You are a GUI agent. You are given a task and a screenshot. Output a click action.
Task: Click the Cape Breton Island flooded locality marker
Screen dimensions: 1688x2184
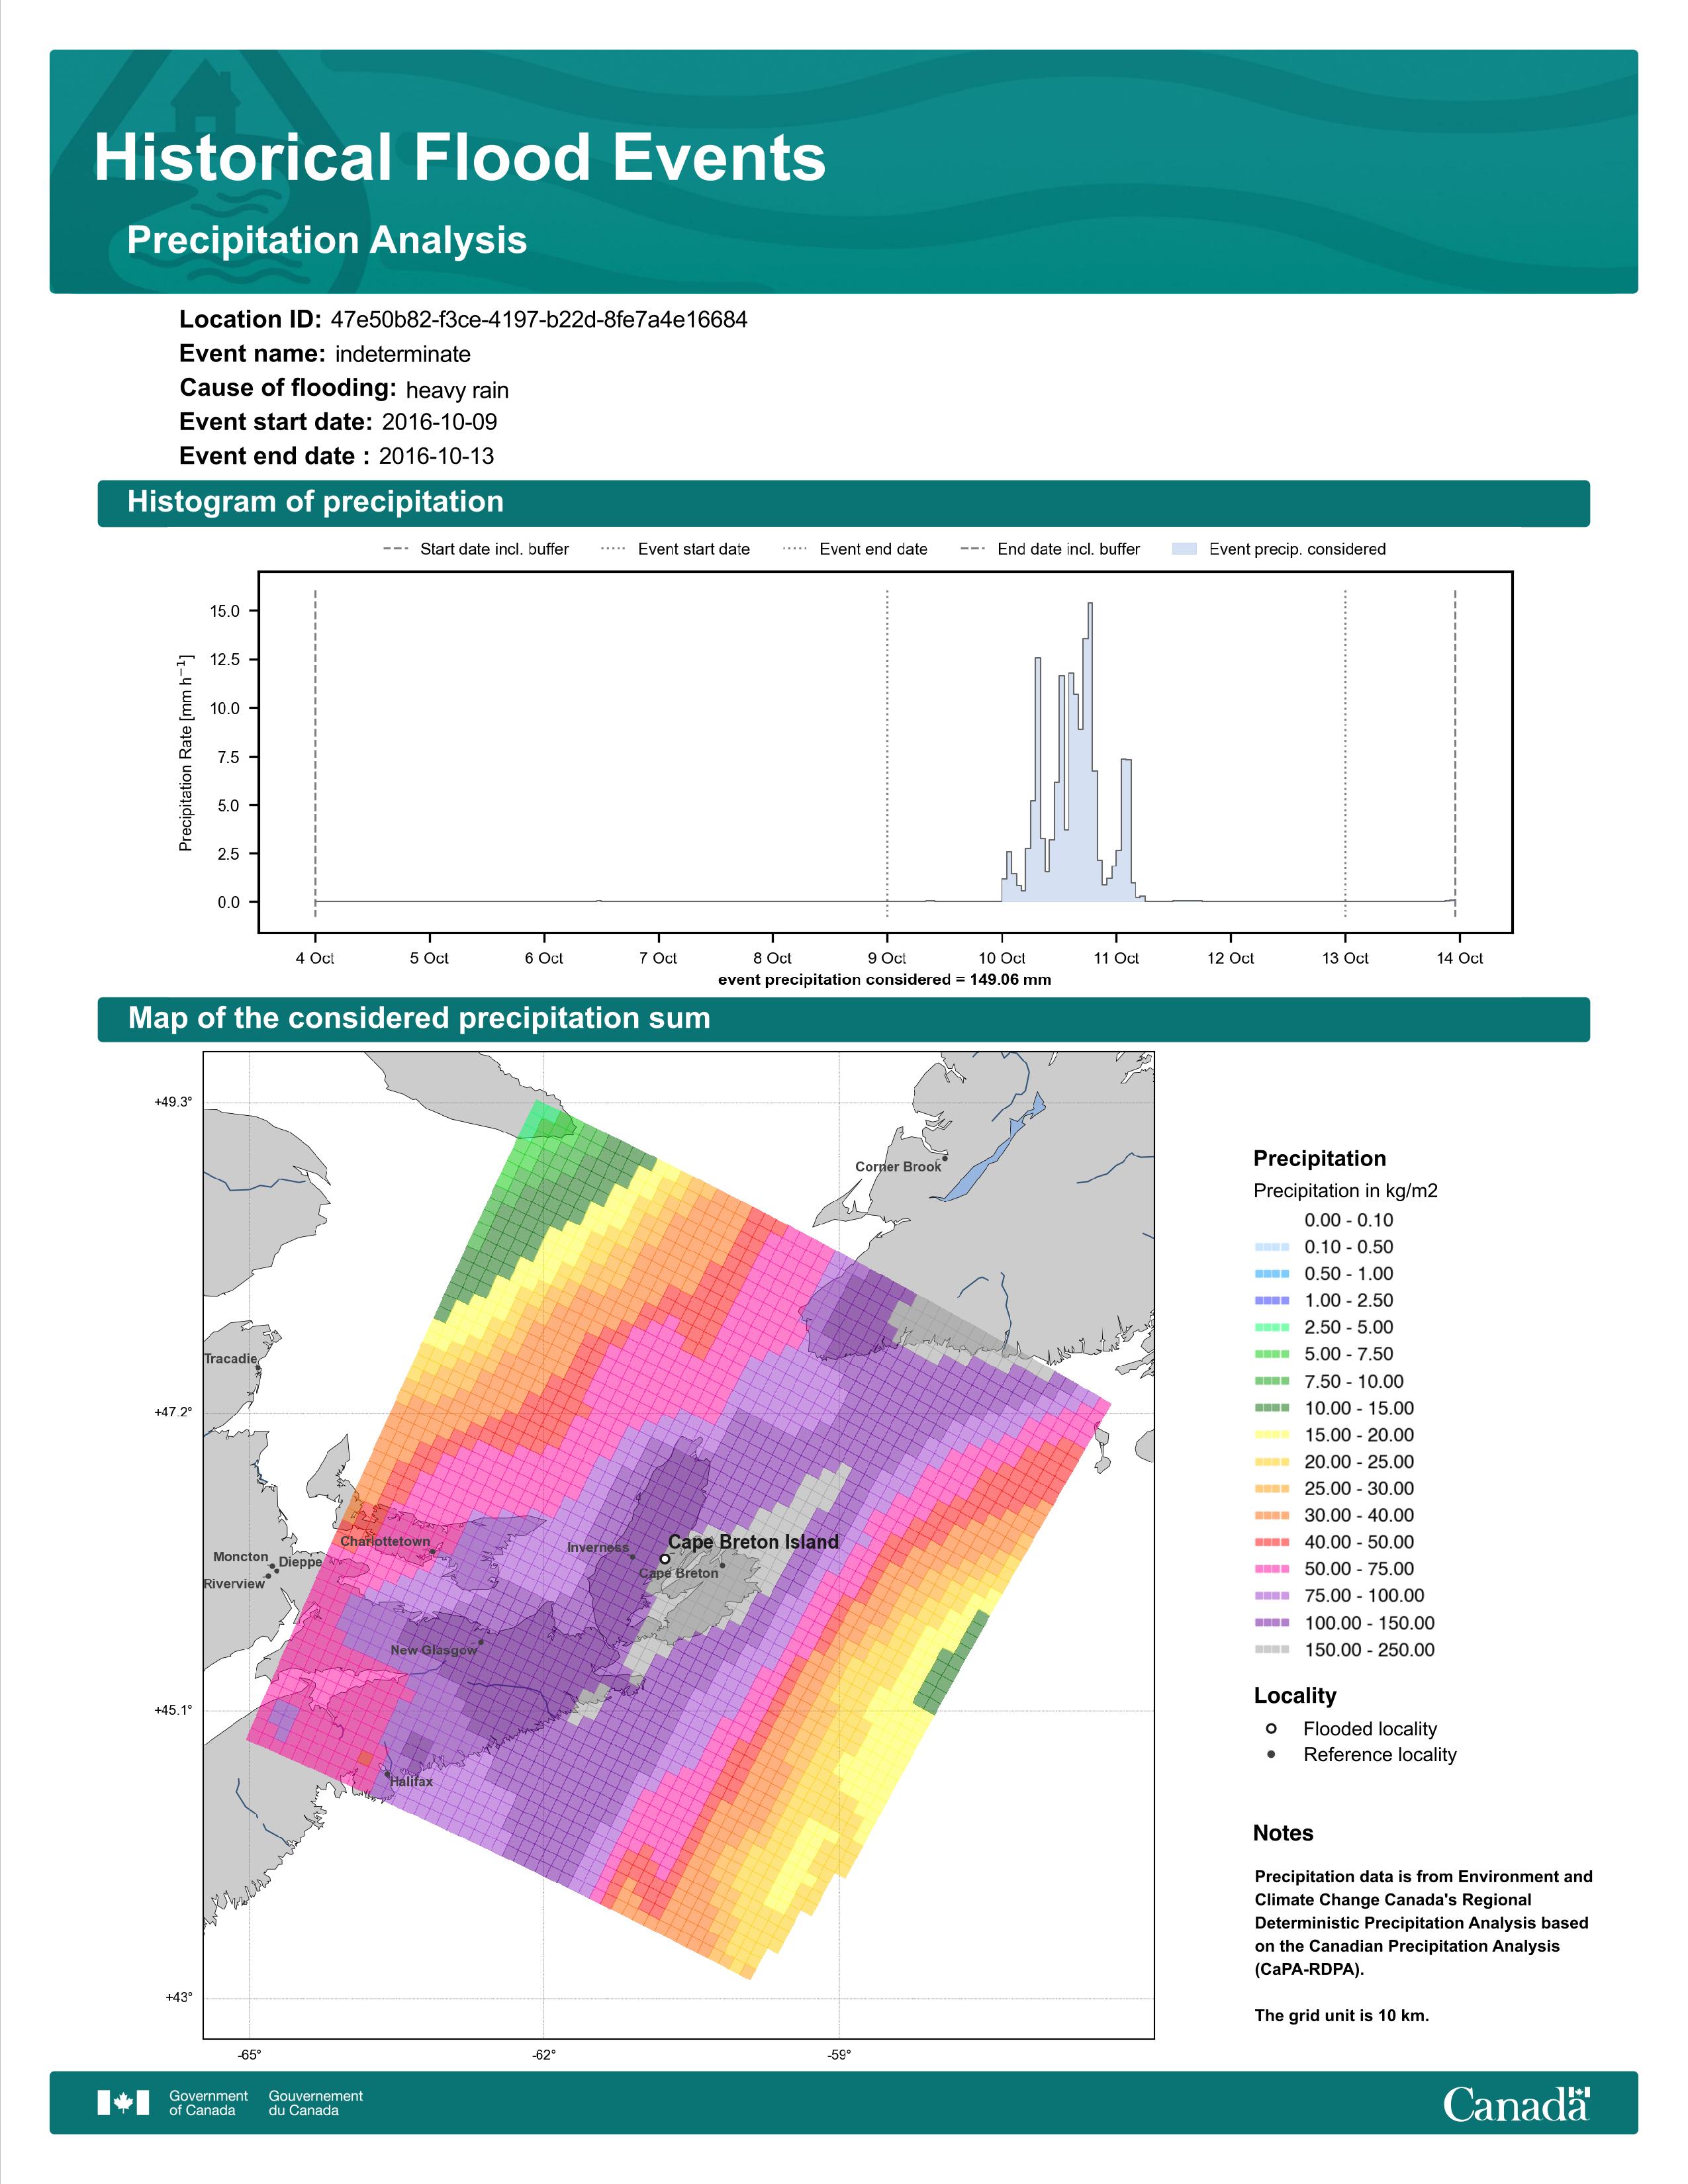[x=665, y=1558]
